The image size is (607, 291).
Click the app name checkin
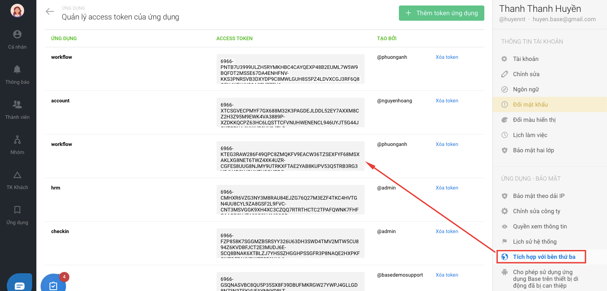tap(60, 231)
